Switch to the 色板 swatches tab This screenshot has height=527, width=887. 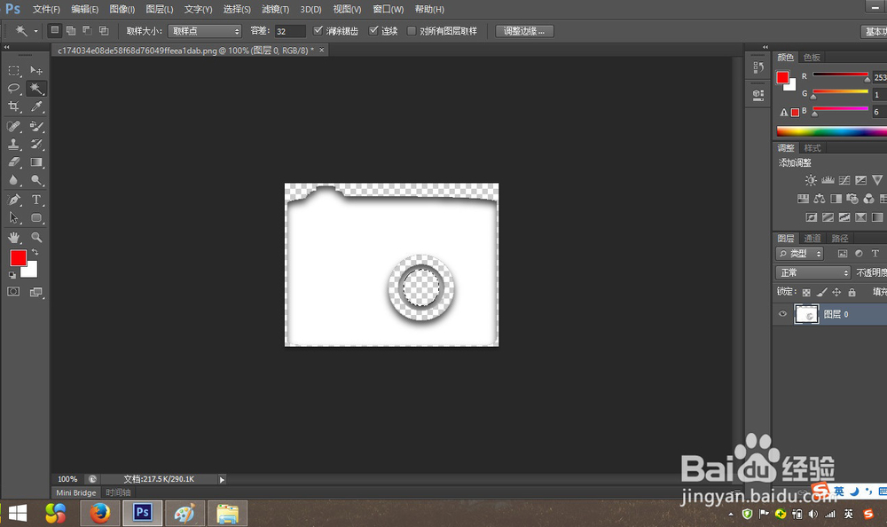812,57
